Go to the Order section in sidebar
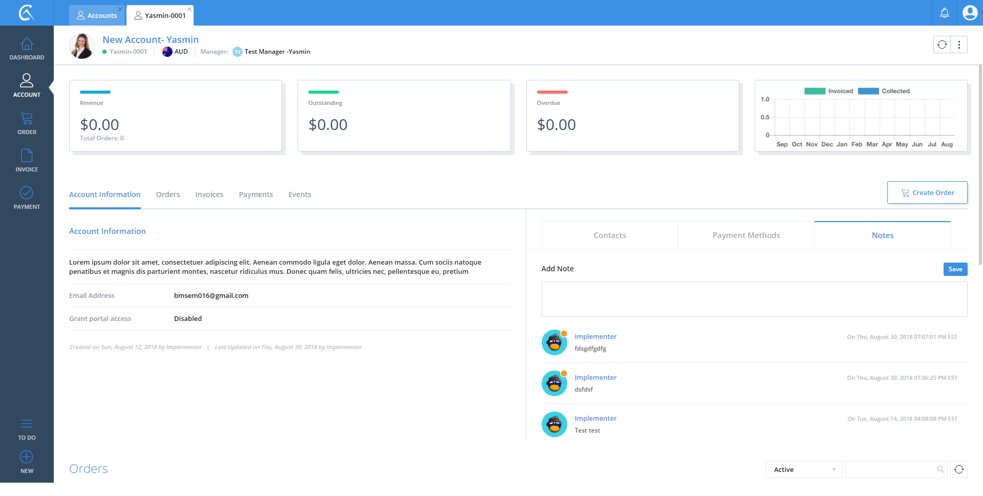The width and height of the screenshot is (983, 496). [27, 123]
